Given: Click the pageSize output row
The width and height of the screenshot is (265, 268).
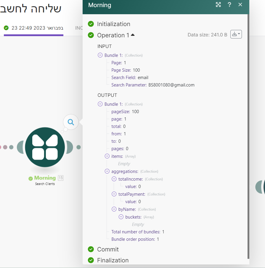Looking at the screenshot, I should point(125,112).
